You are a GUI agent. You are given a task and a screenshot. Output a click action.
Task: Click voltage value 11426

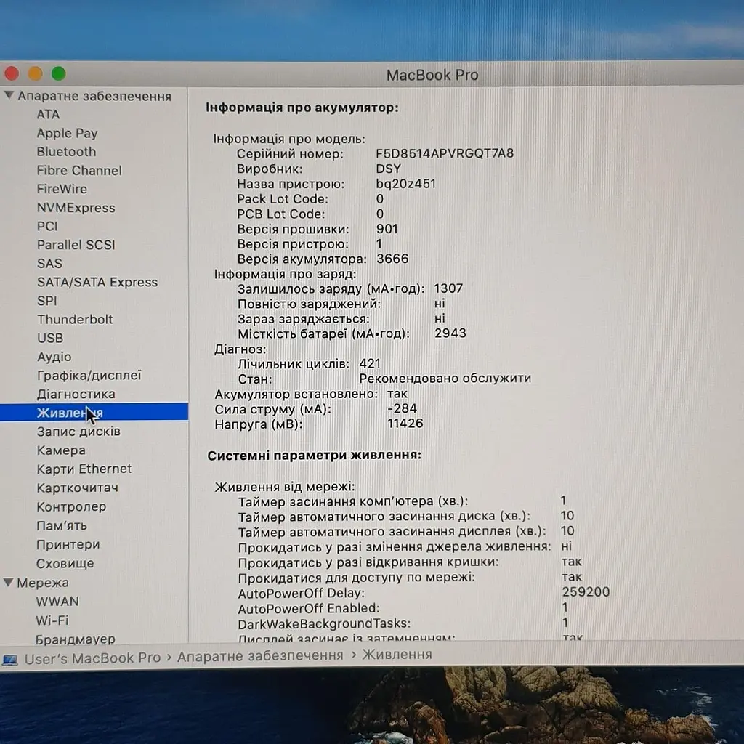pos(405,424)
